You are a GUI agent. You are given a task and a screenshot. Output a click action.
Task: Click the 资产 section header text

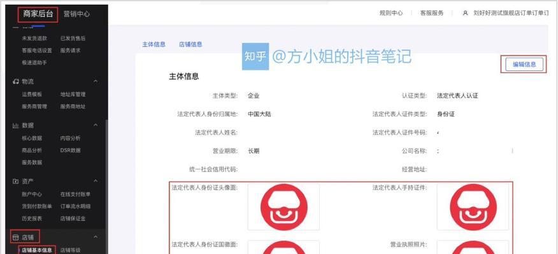pyautogui.click(x=28, y=181)
